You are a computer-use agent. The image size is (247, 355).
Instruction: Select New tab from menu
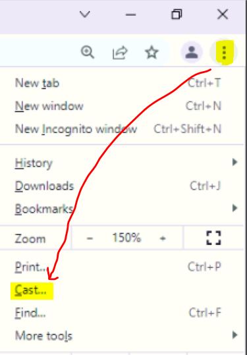point(122,83)
